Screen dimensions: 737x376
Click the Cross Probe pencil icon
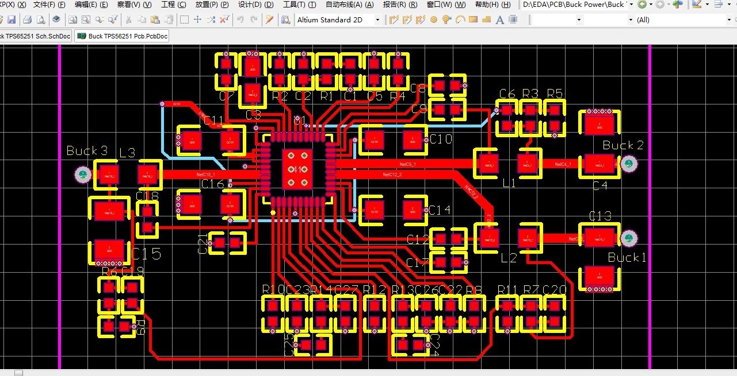(x=269, y=20)
